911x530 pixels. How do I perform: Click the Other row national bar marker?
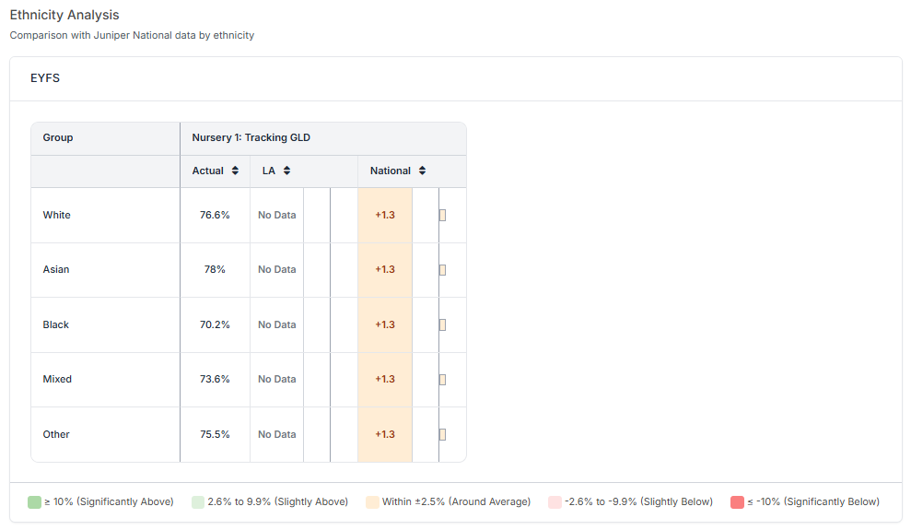click(x=443, y=434)
